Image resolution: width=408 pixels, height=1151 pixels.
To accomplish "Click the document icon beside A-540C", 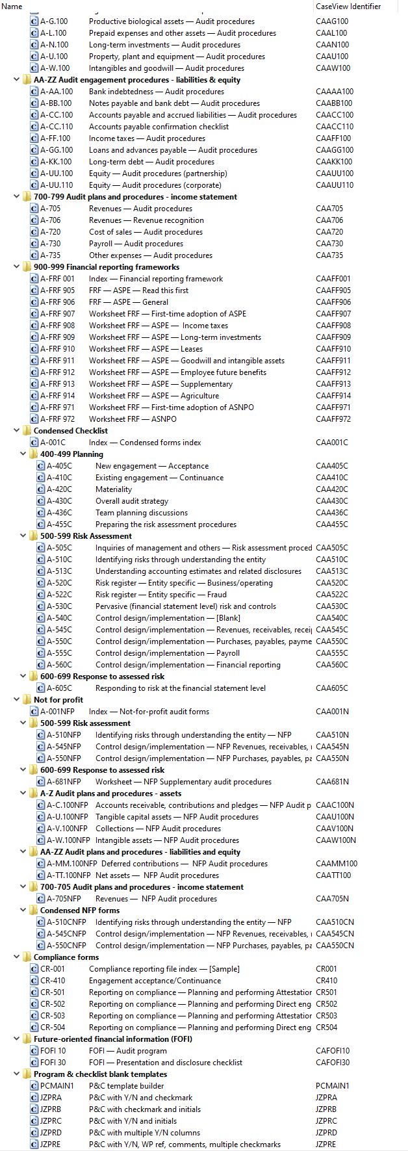I will (x=40, y=618).
